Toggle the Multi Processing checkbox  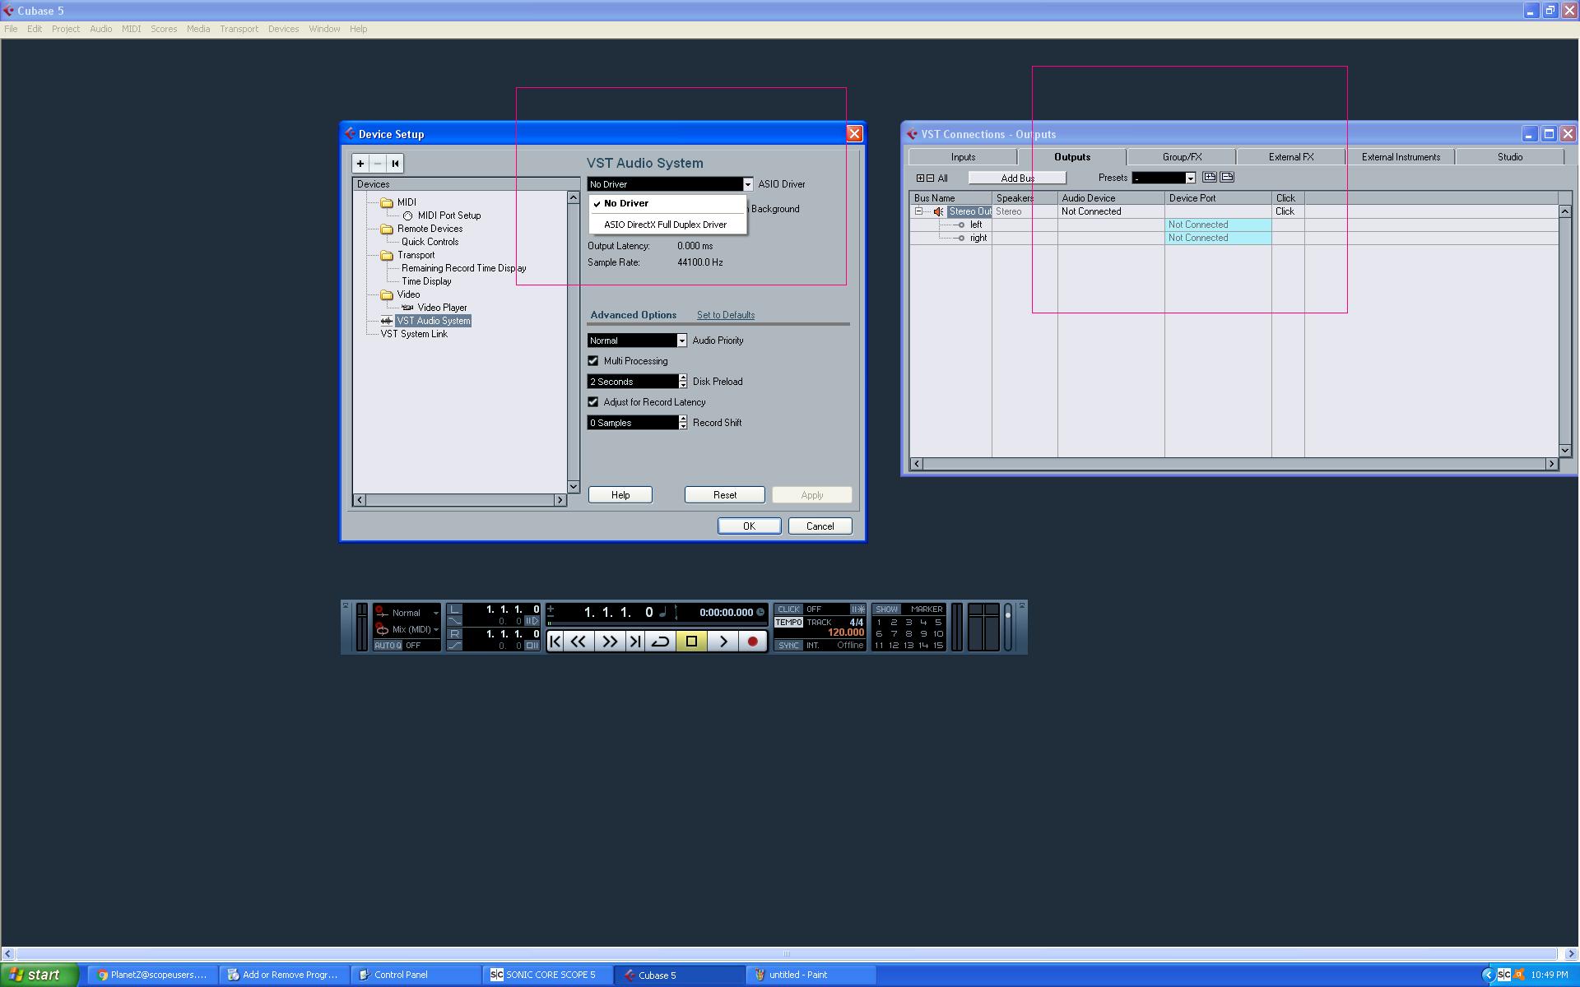click(592, 361)
